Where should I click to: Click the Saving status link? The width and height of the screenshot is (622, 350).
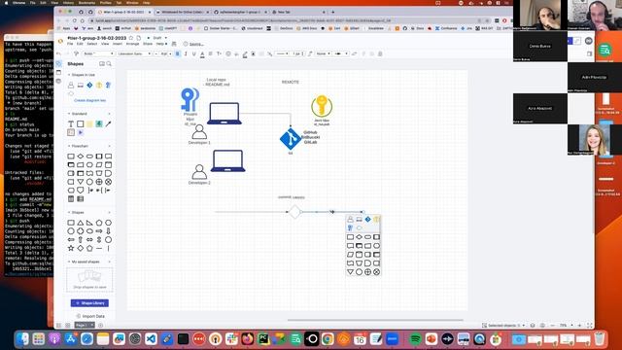point(196,44)
